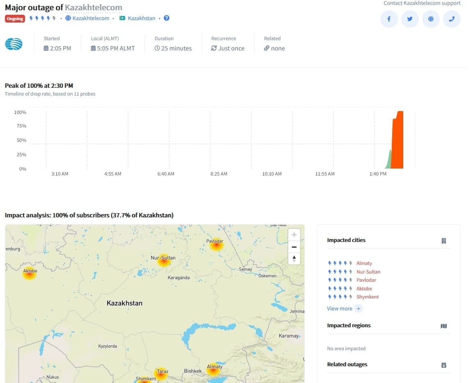Open the Kazakhstan country link
The height and width of the screenshot is (383, 471).
click(142, 18)
